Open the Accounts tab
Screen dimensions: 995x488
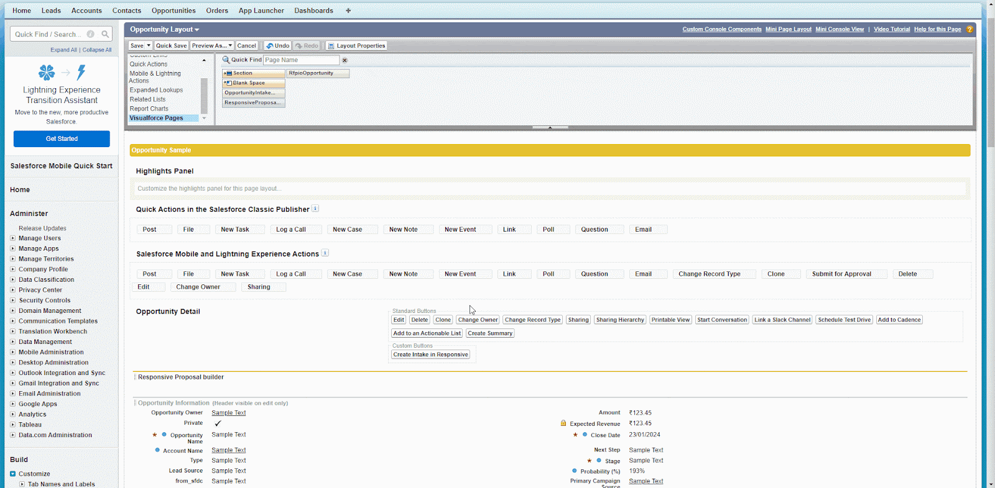pos(86,11)
